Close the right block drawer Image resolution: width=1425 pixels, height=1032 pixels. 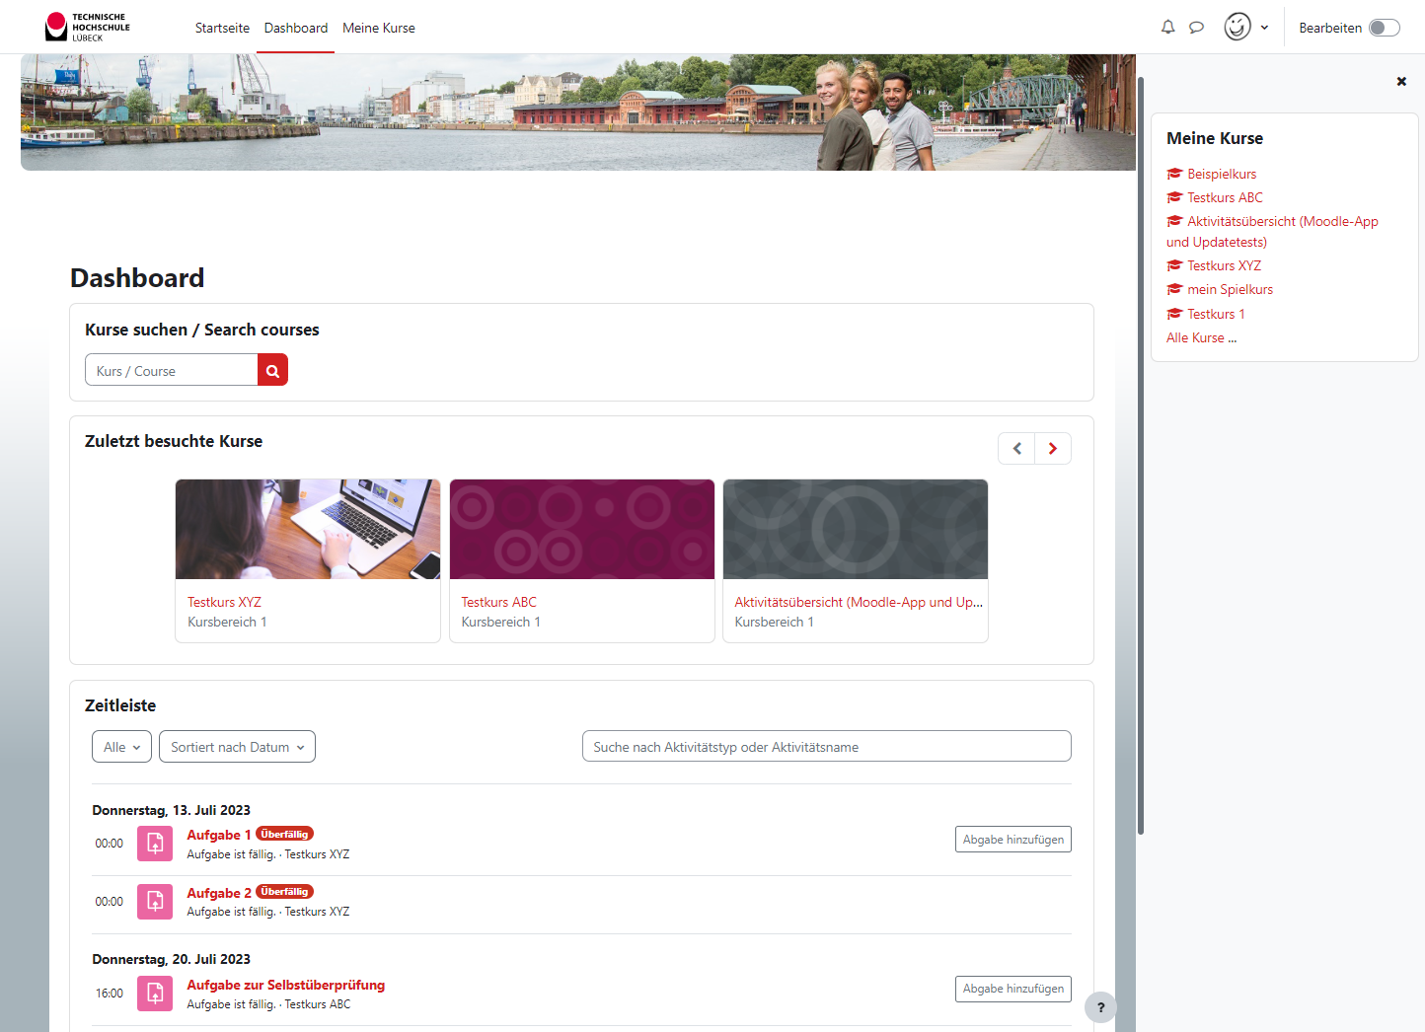(1401, 81)
